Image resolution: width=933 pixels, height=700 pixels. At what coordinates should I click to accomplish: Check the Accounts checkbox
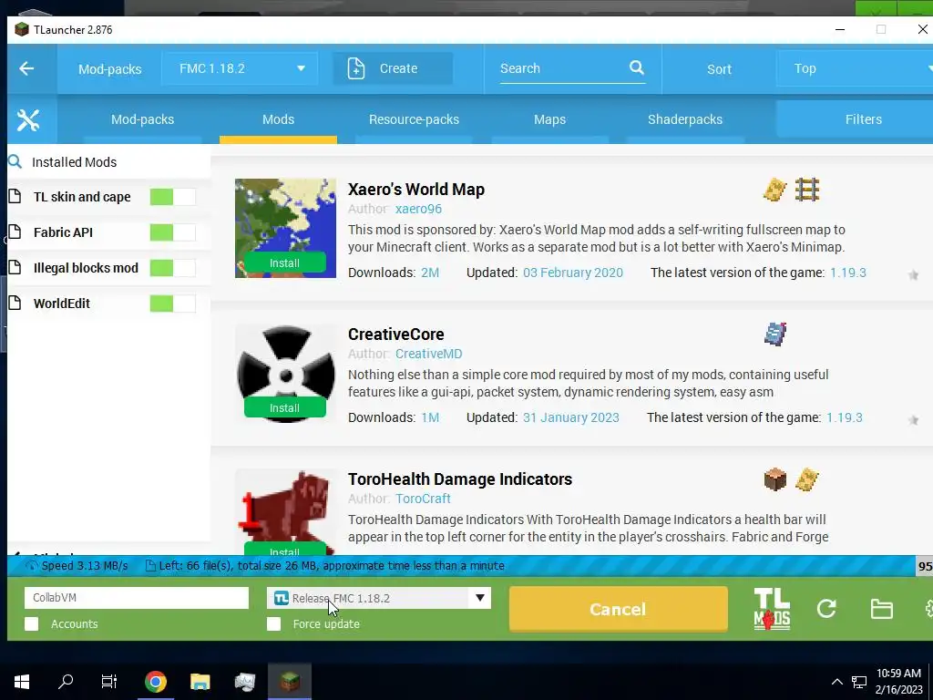coord(32,623)
